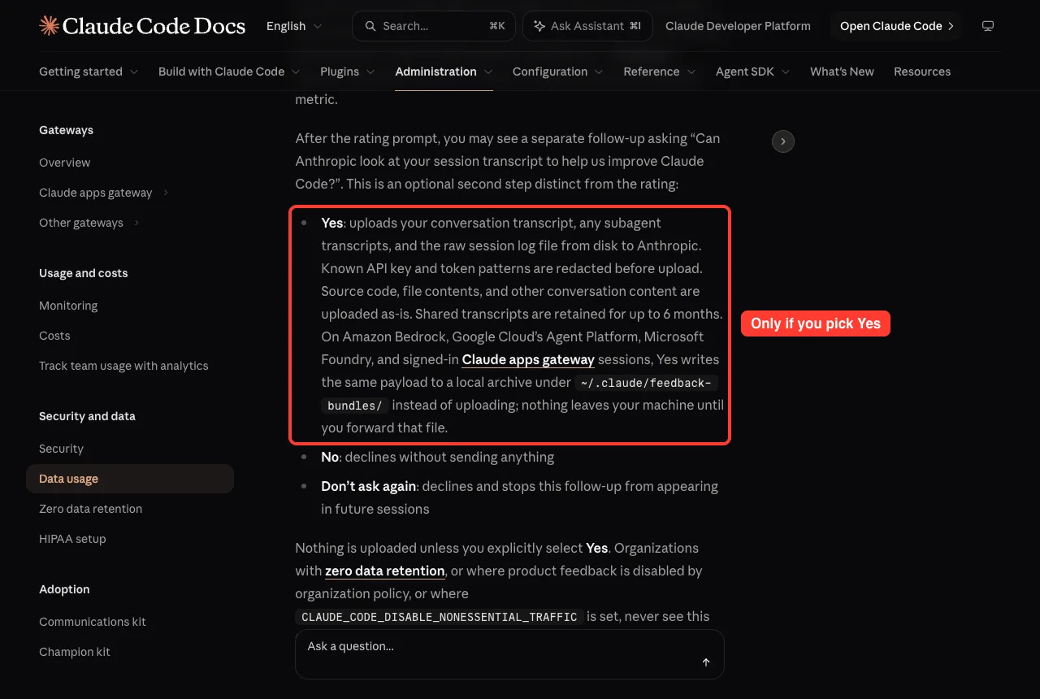Open the Costs sidebar page
This screenshot has height=699, width=1040.
click(x=54, y=336)
